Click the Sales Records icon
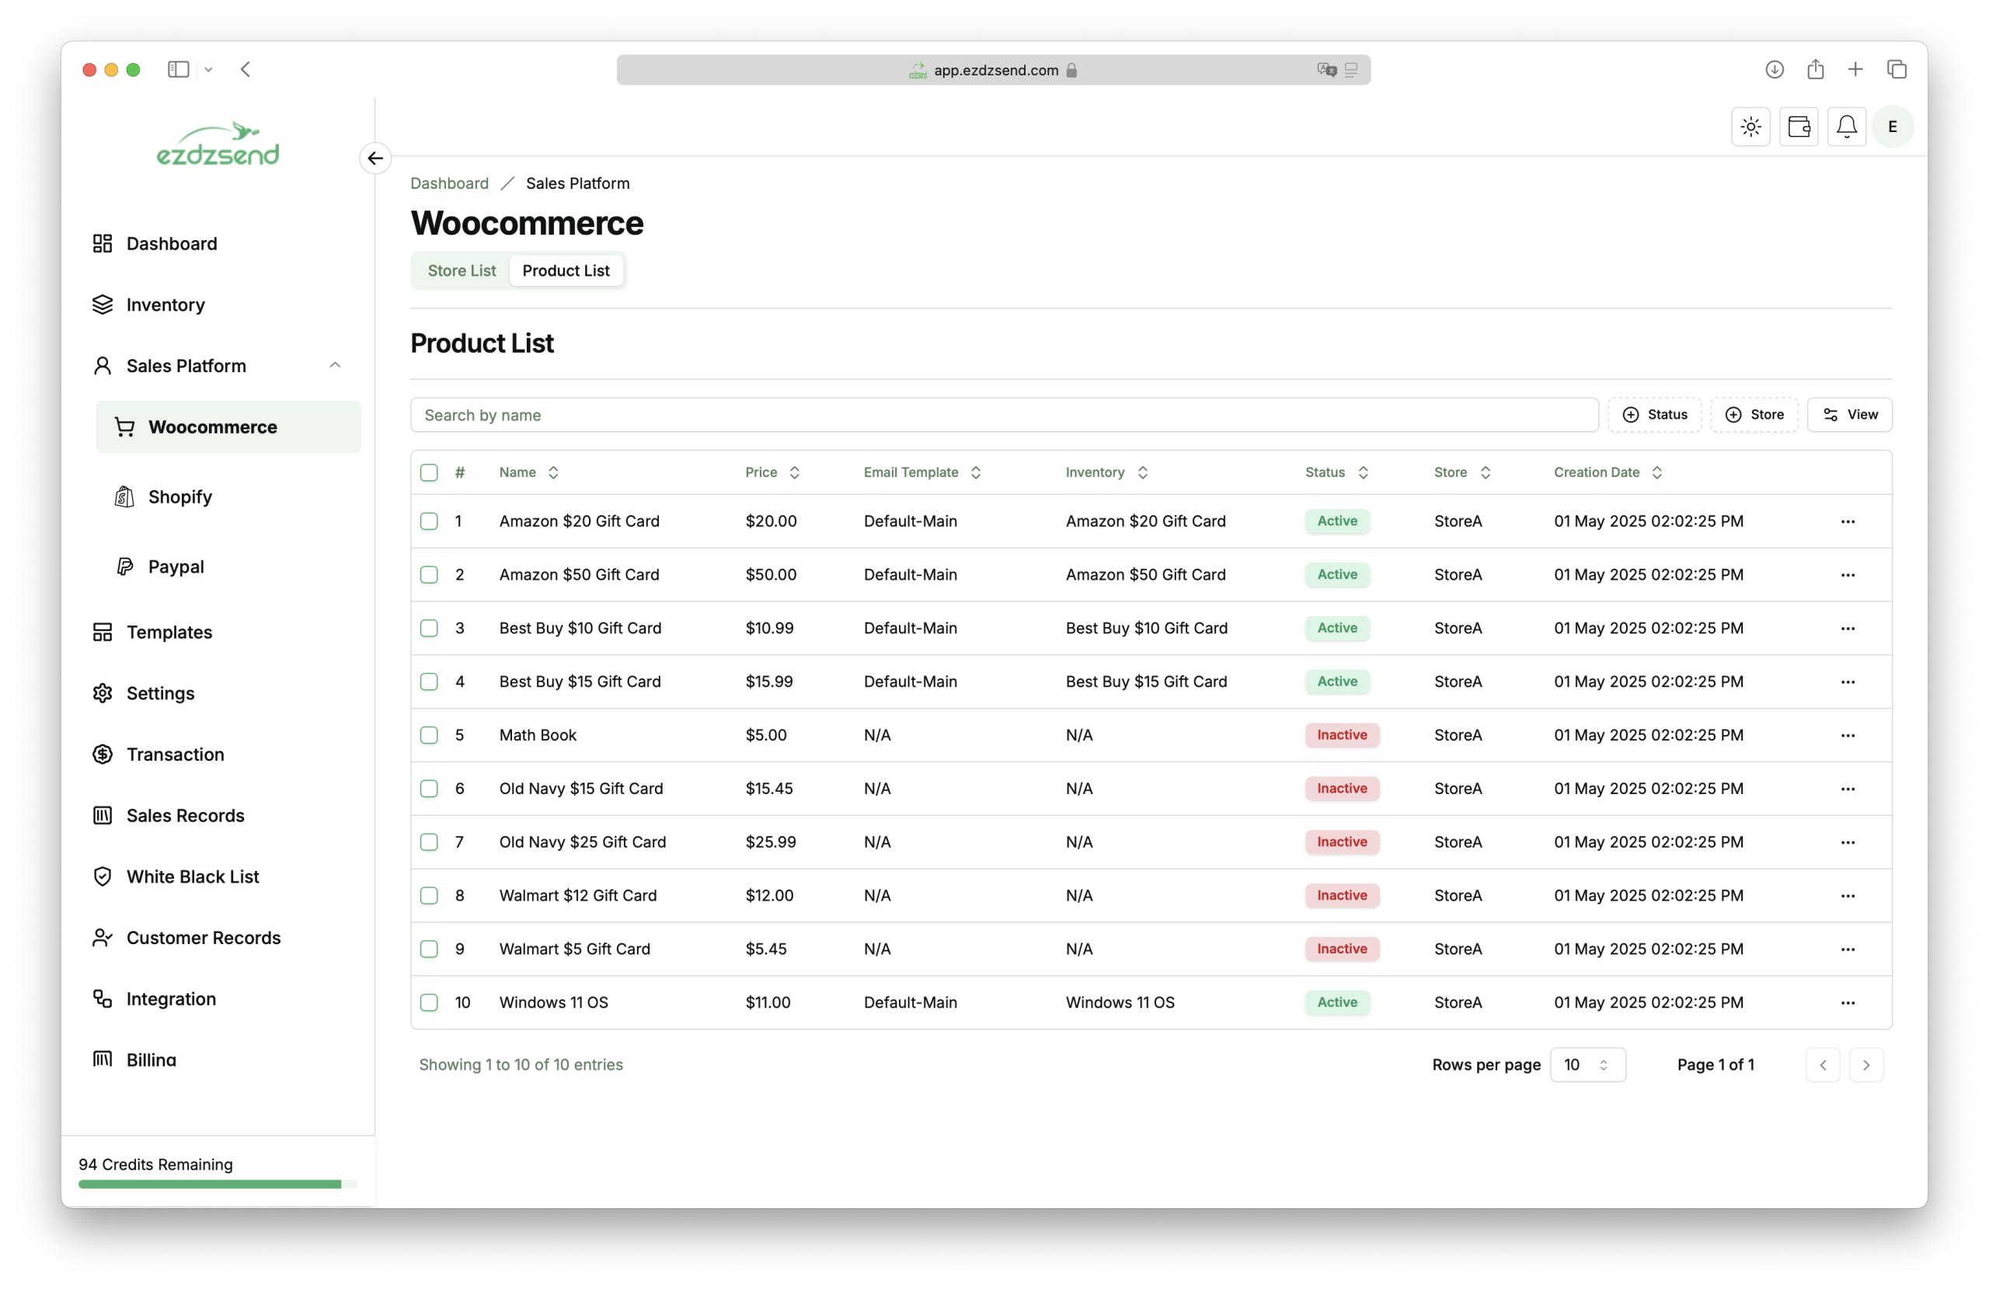Viewport: 1989px width, 1289px height. 102,815
